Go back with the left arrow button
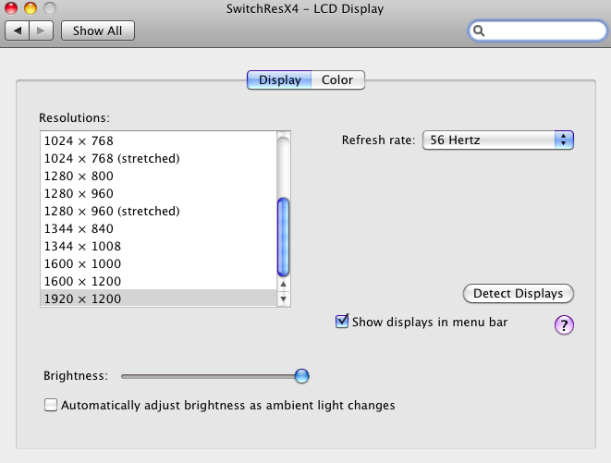The height and width of the screenshot is (463, 611). [x=17, y=30]
